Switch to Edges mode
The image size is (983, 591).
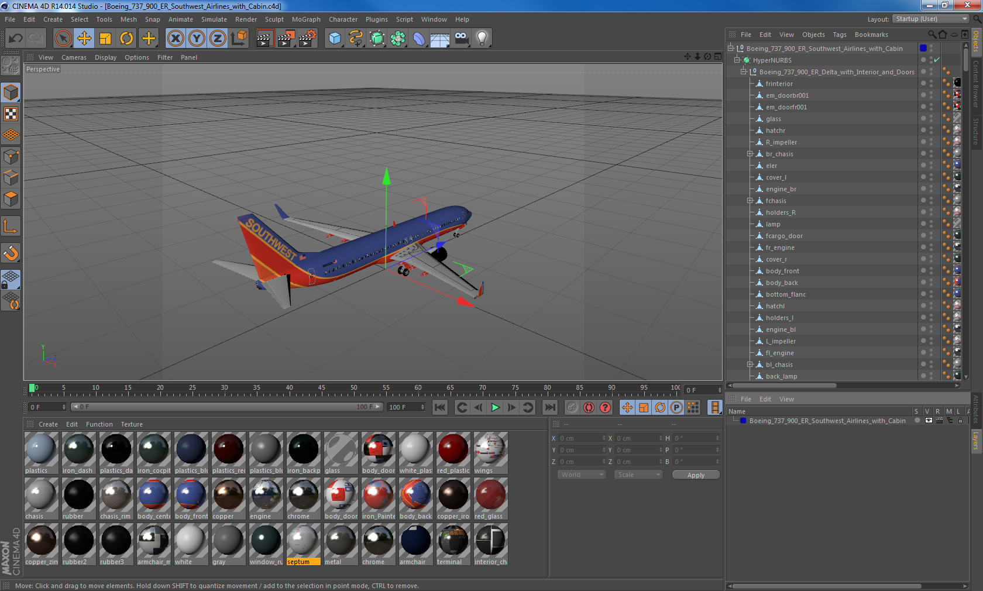point(11,177)
